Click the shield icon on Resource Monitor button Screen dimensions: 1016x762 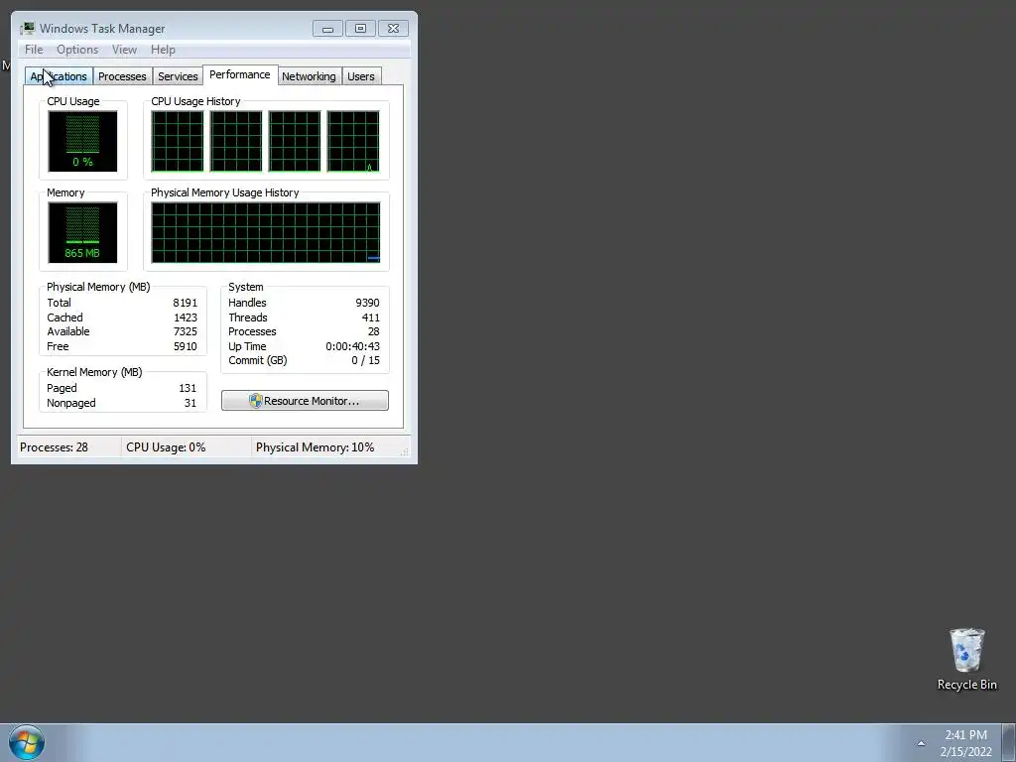pos(255,401)
